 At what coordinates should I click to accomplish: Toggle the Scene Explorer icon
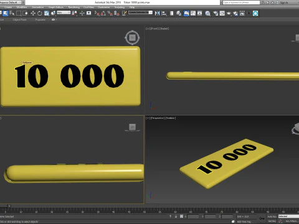tap(172, 13)
